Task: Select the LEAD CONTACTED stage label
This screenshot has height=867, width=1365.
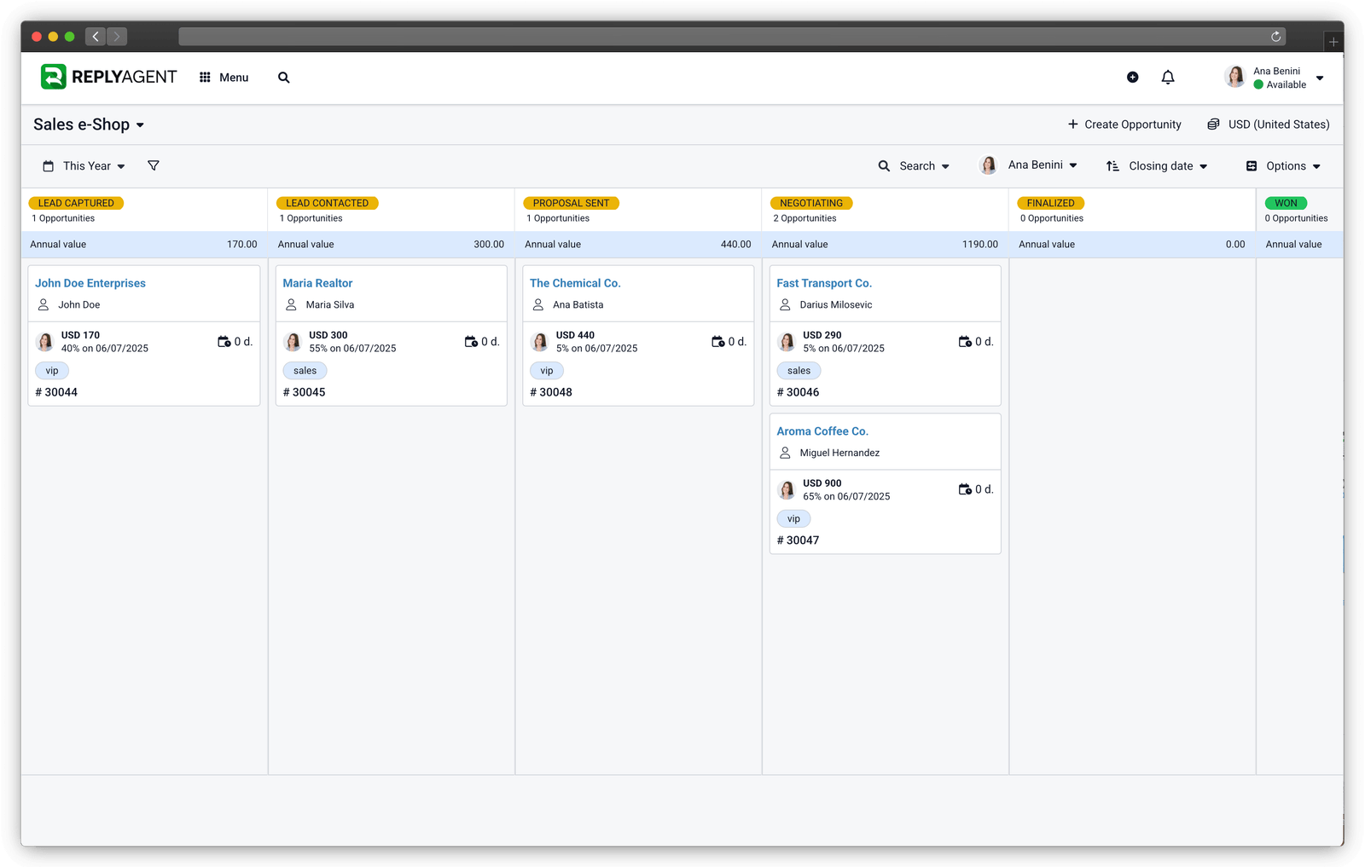Action: 328,203
